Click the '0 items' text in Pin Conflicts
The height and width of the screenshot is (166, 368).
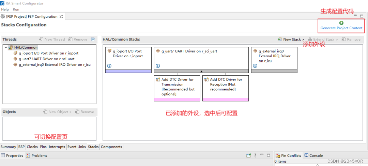[280, 161]
